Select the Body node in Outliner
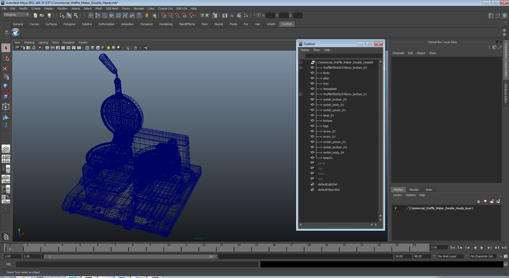Image resolution: width=509 pixels, height=278 pixels. (x=326, y=73)
